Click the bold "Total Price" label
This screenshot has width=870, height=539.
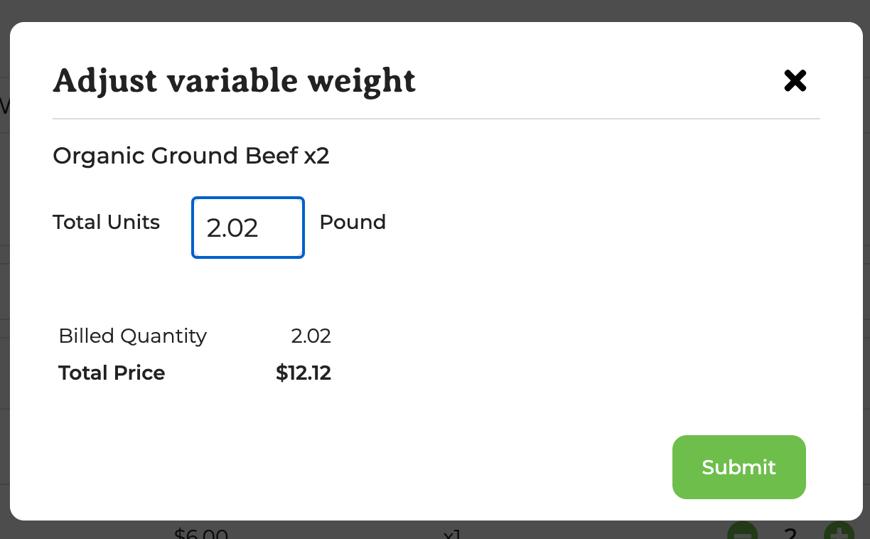[112, 373]
